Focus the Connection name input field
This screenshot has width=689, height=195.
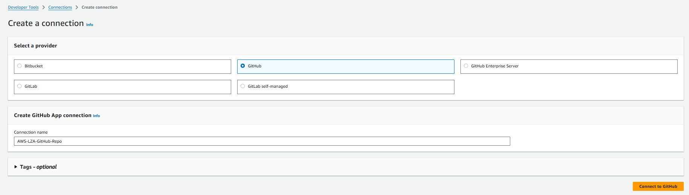(262, 141)
